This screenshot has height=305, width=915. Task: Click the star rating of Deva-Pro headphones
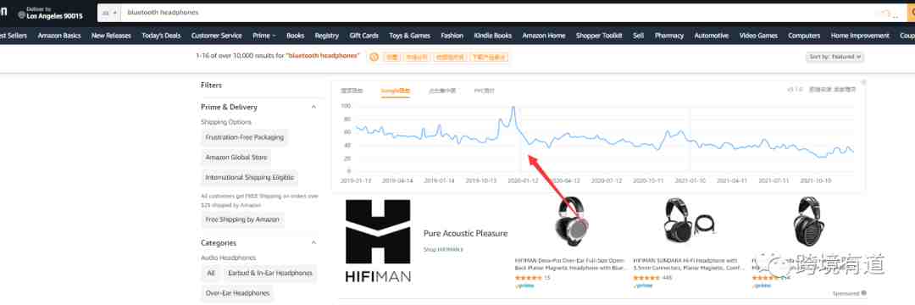pos(528,278)
